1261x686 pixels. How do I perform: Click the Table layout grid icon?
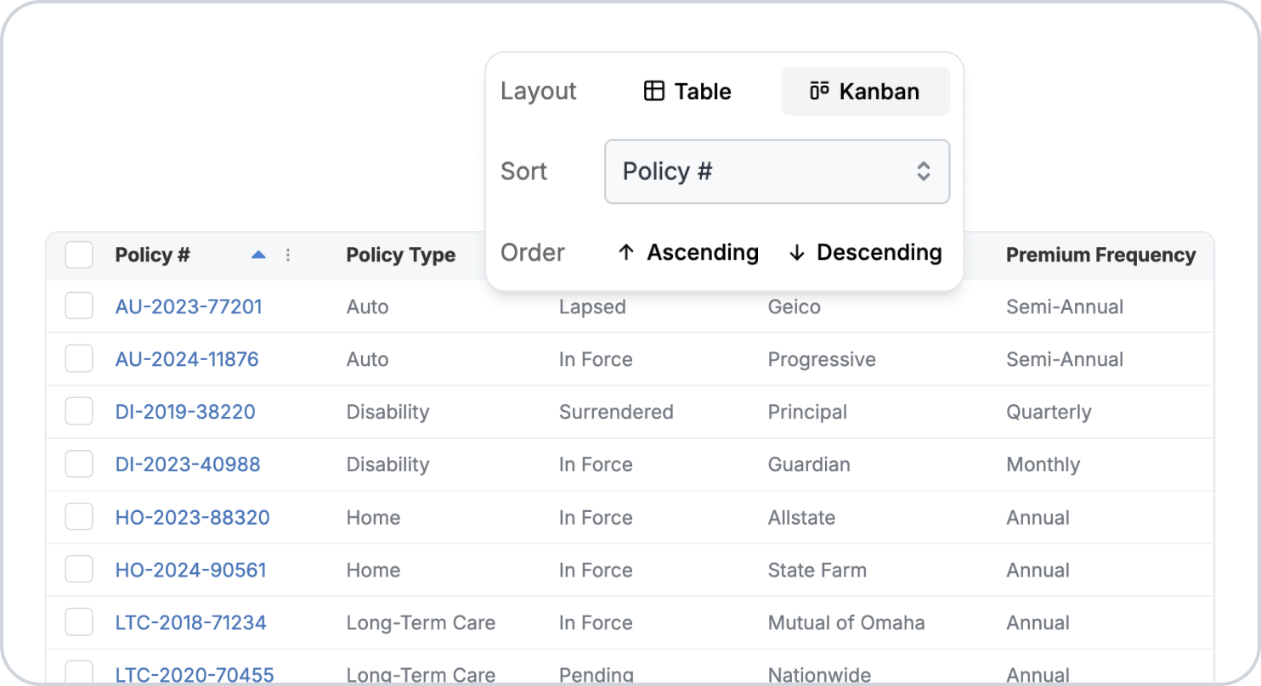(653, 91)
